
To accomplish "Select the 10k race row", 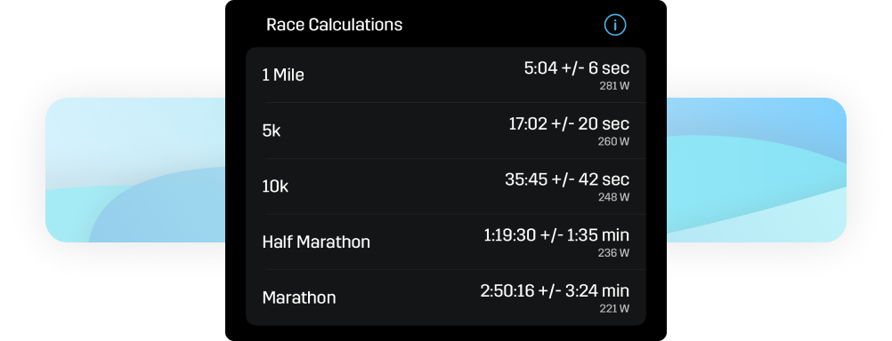I will pyautogui.click(x=446, y=186).
